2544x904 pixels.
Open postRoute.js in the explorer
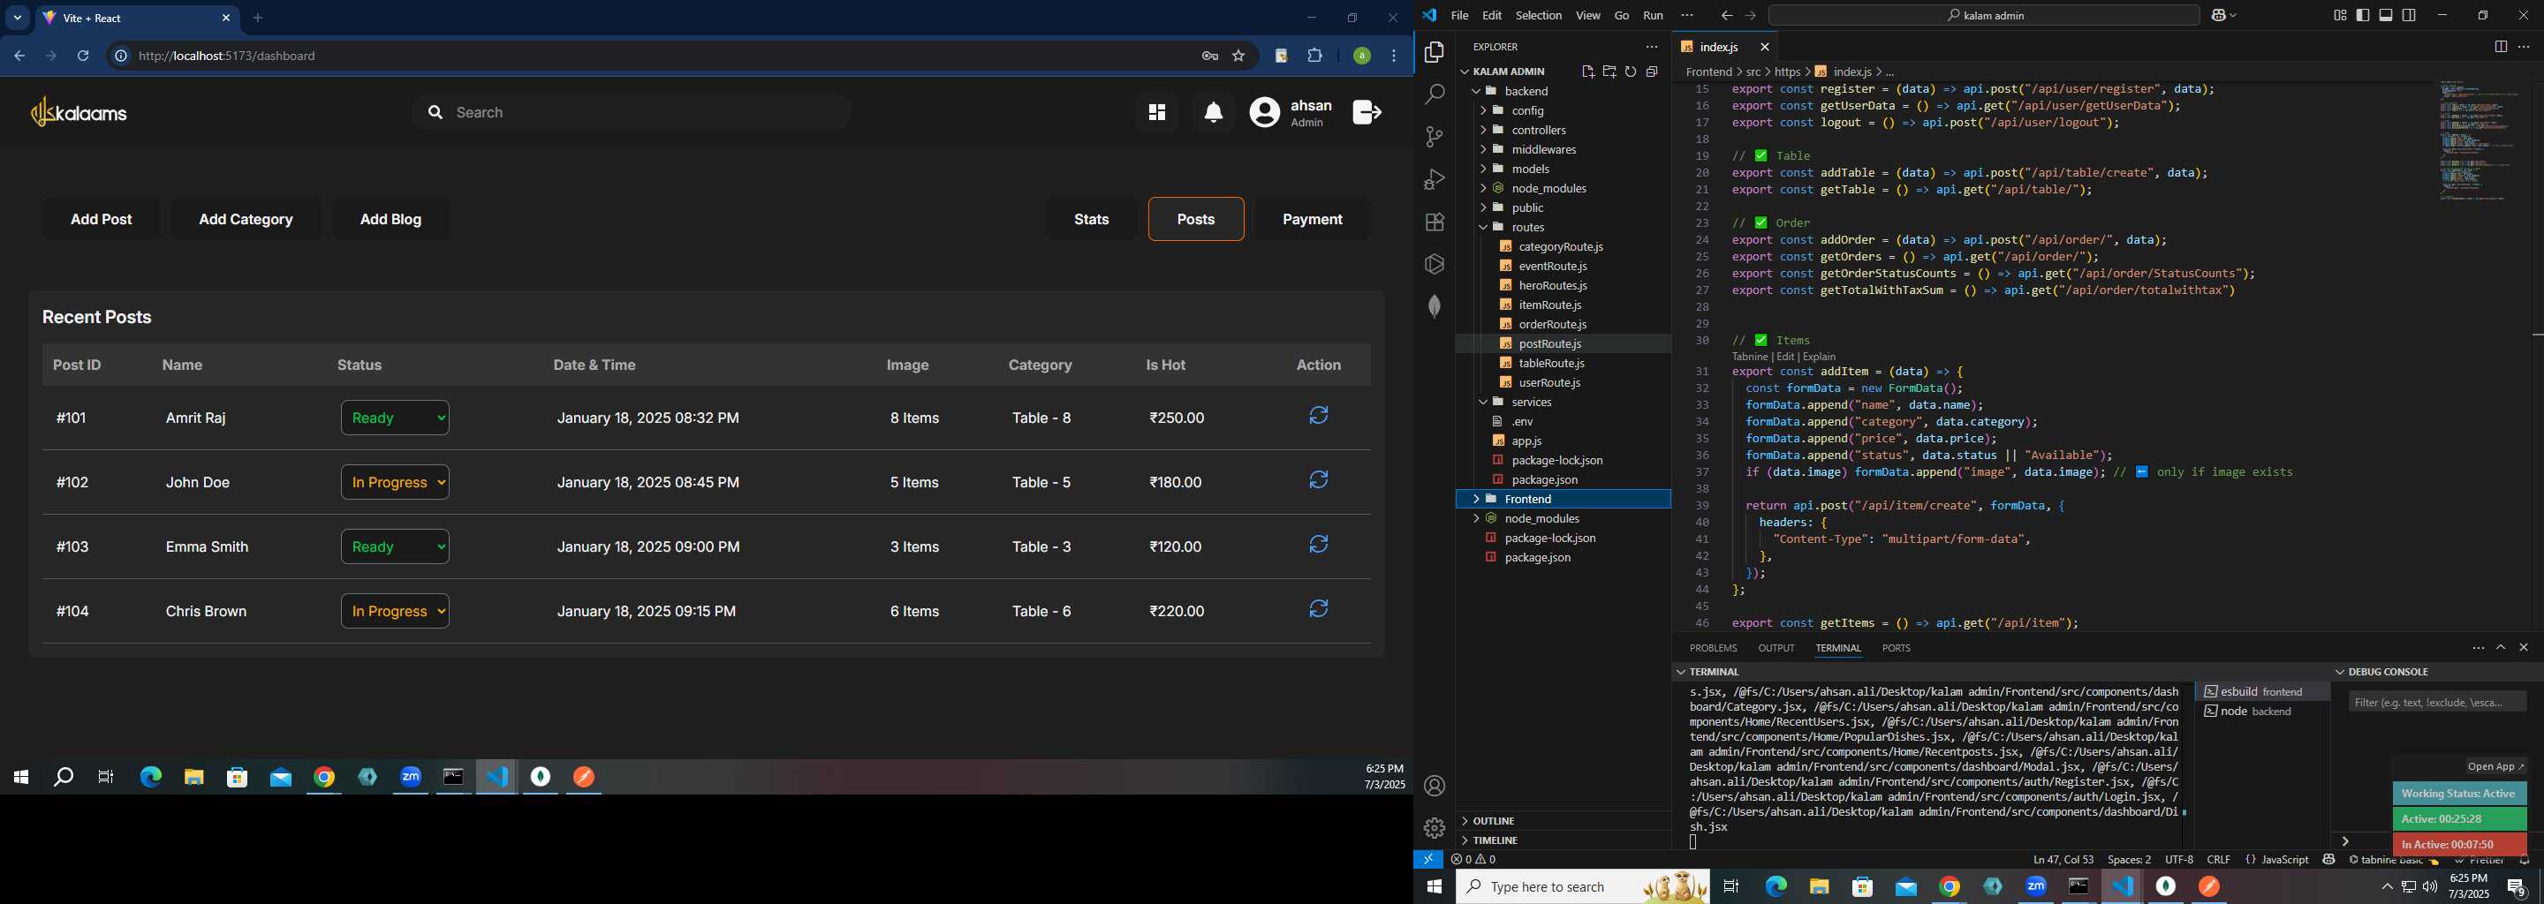point(1563,343)
